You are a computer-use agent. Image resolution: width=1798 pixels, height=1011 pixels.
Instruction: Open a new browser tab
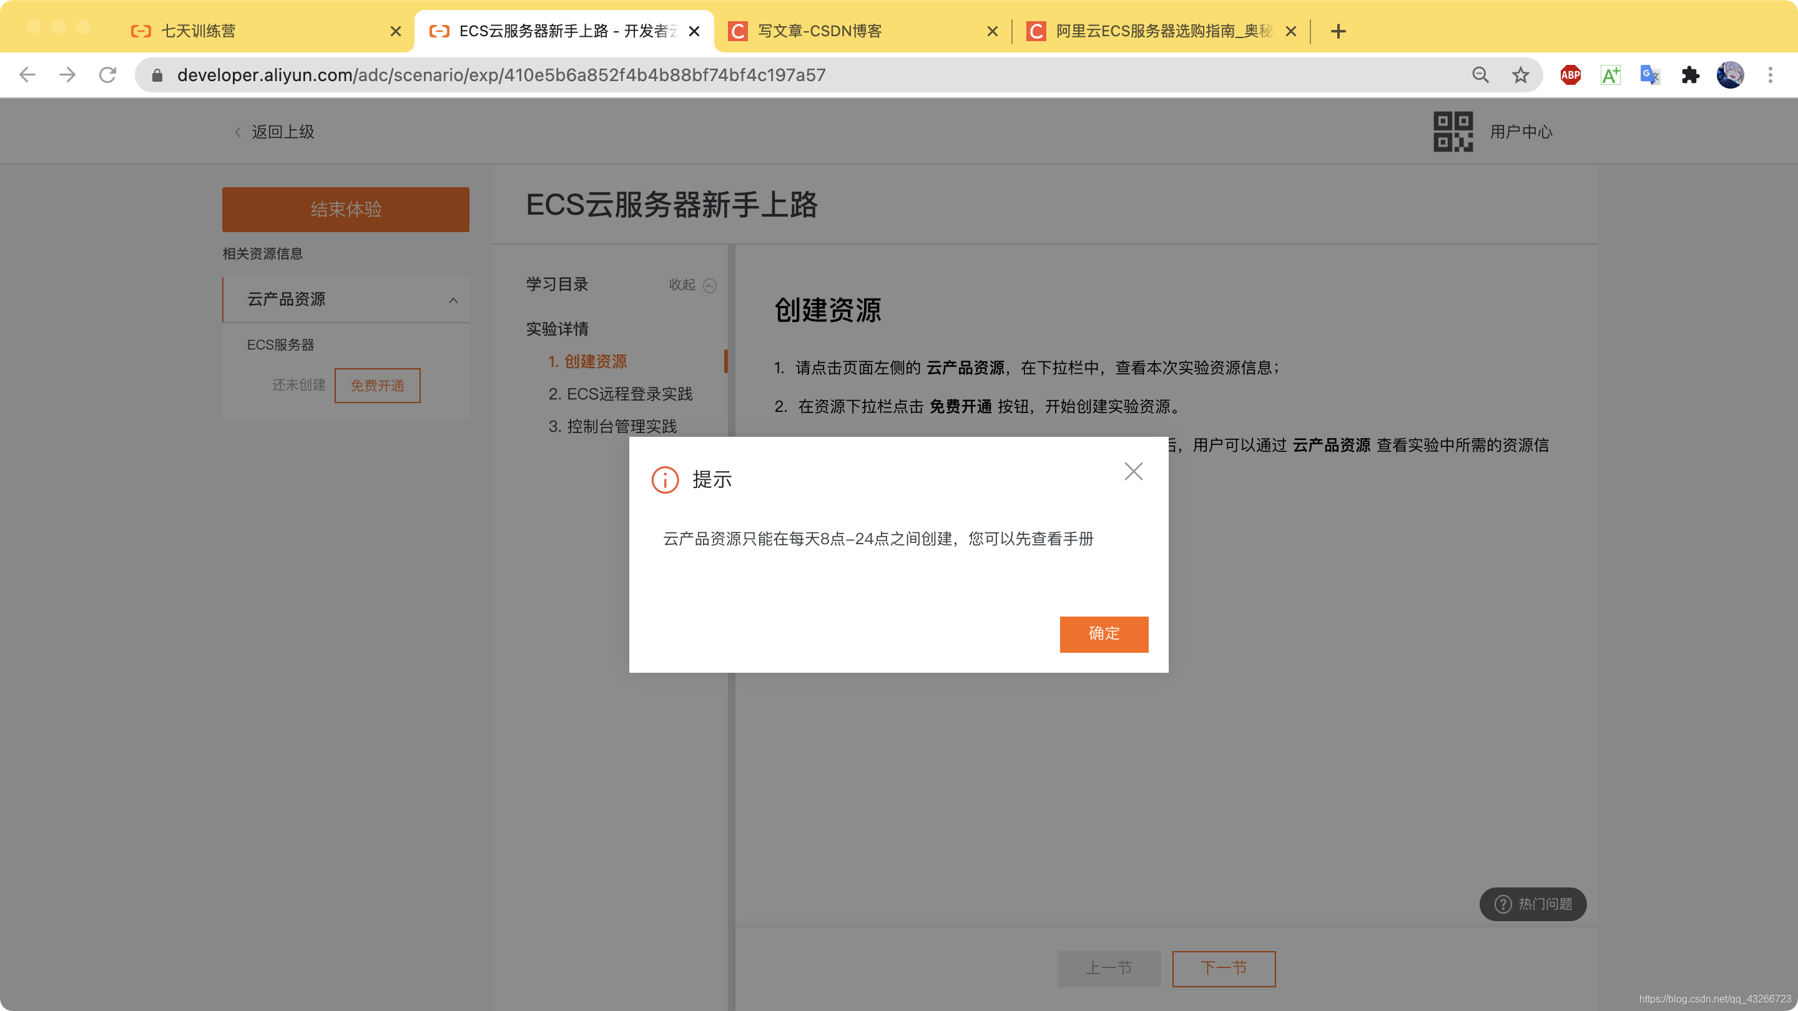click(1338, 31)
